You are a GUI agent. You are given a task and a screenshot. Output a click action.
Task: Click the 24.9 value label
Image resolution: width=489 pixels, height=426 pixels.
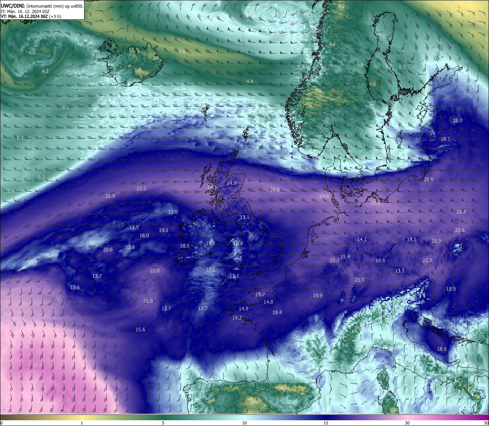tap(324, 196)
